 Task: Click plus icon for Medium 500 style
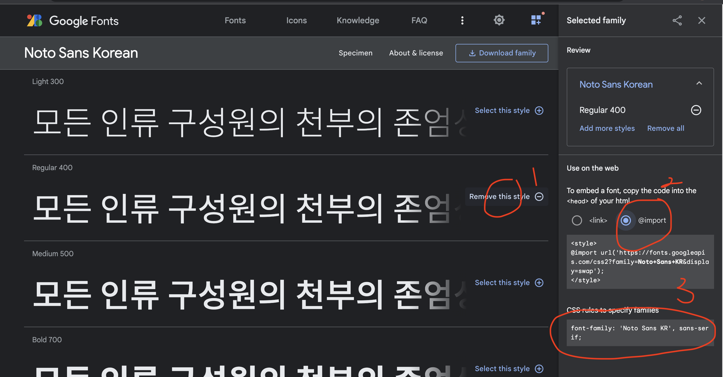coord(539,282)
